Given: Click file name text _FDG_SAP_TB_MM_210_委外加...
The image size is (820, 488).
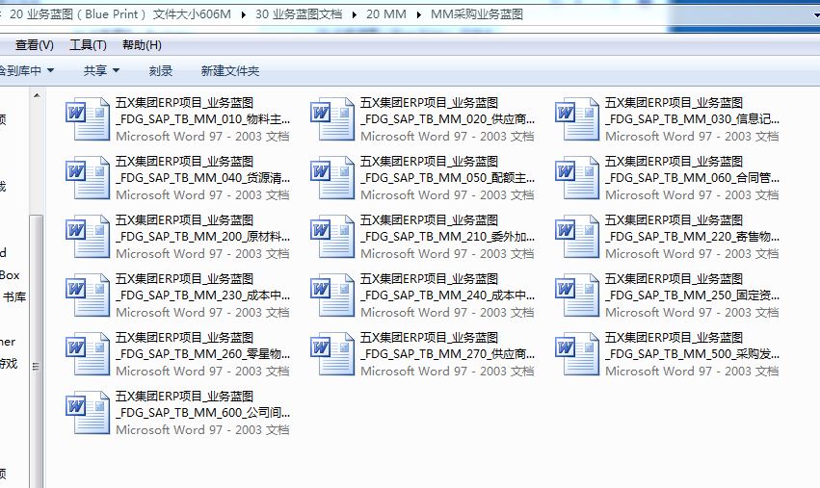Looking at the screenshot, I should click(x=448, y=237).
